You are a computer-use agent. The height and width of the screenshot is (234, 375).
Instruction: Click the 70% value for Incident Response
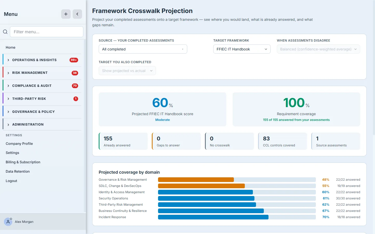pos(326,217)
